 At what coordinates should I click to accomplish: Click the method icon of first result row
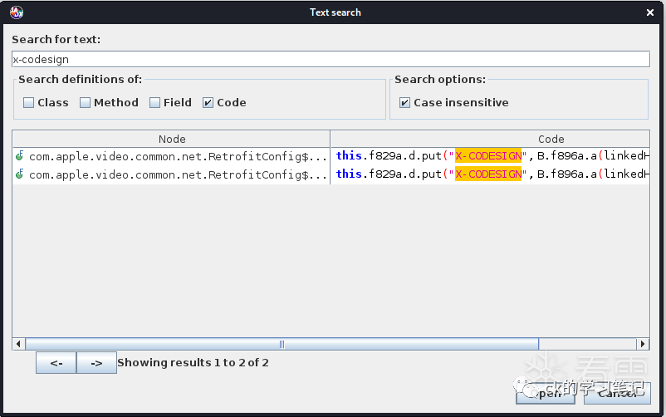(19, 156)
